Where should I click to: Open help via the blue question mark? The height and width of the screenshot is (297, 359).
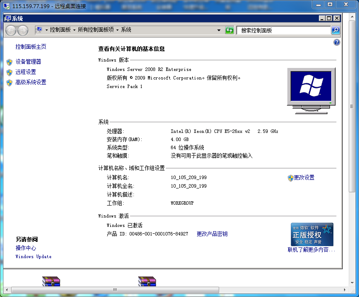[336, 42]
